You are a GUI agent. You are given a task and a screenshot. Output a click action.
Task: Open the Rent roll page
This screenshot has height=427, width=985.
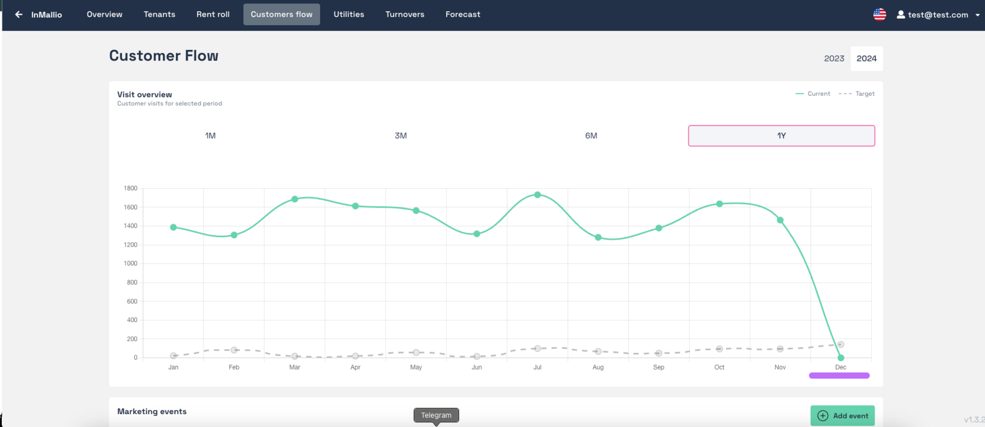point(213,15)
